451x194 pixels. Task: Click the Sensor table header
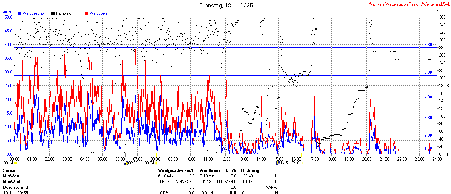[10, 170]
